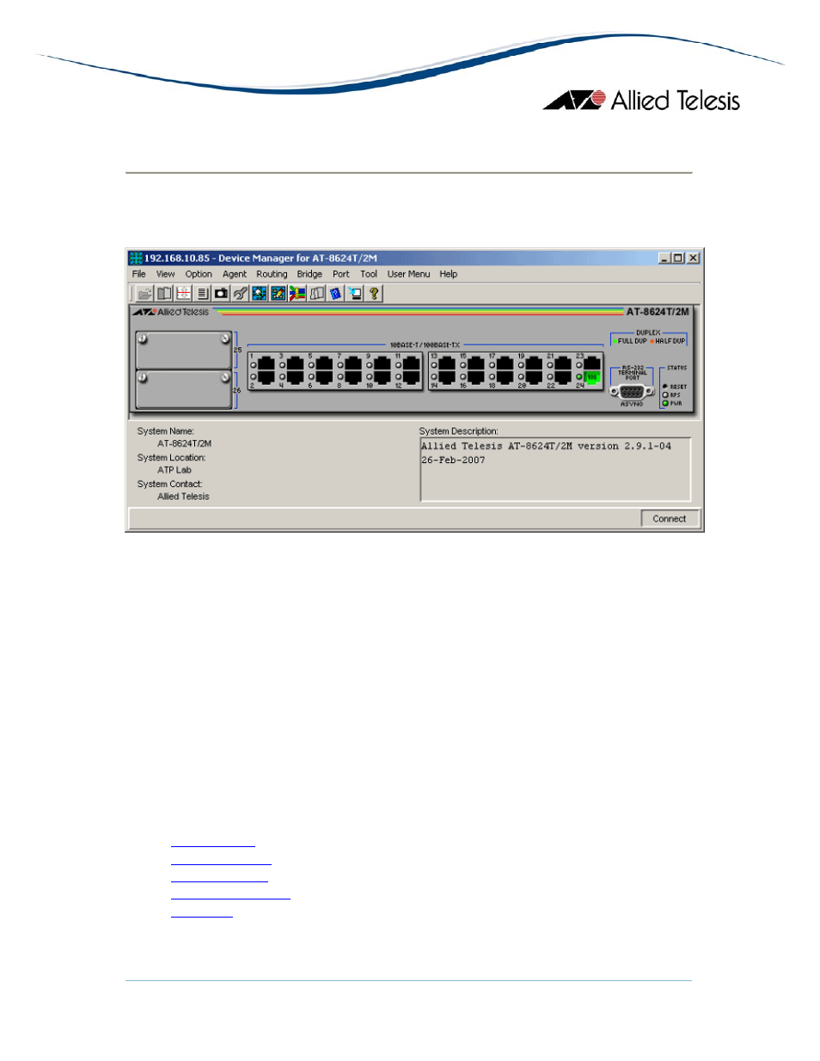Click the expansion slot labeled 26

[184, 389]
